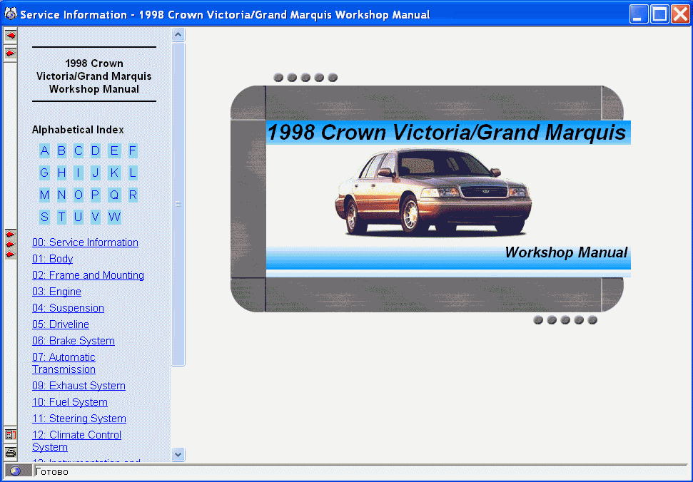Open index letter J
The image size is (693, 482).
96,173
